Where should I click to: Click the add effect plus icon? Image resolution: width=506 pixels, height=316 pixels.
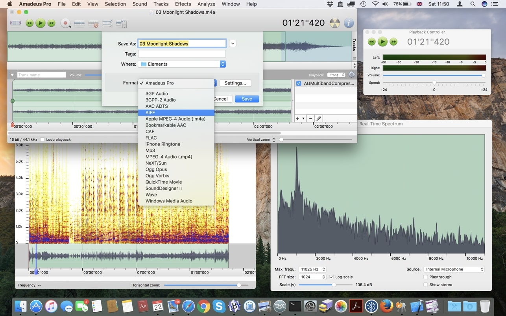297,118
